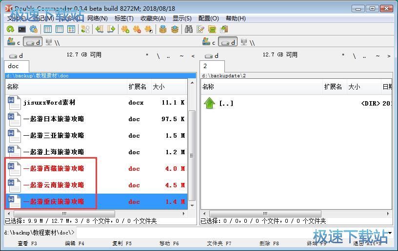Select the tab labeled 2 in right panel
Screen dimensions: 398x251
tap(212, 66)
